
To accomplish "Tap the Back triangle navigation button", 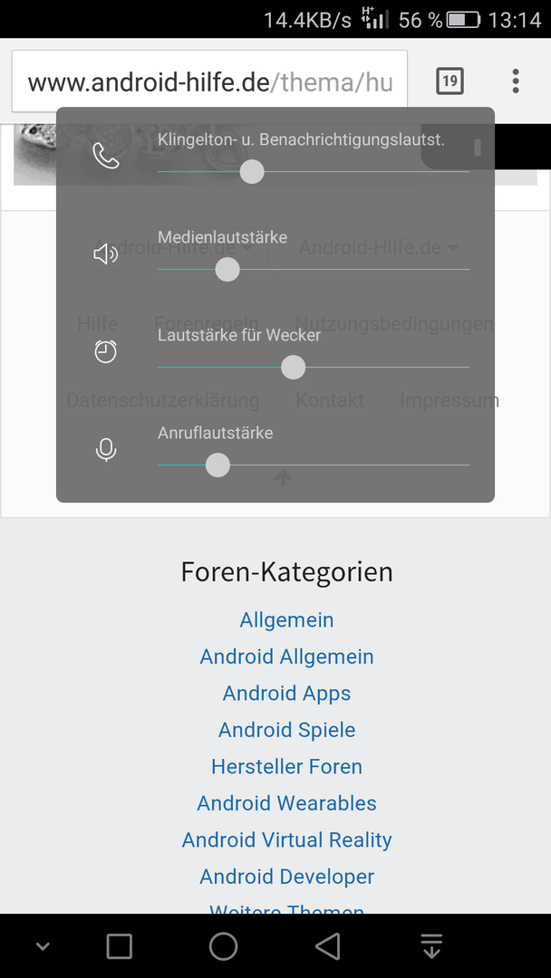I will tap(327, 946).
